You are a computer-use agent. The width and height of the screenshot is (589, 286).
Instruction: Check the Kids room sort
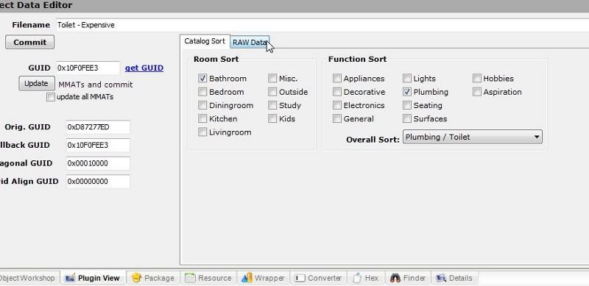(272, 118)
